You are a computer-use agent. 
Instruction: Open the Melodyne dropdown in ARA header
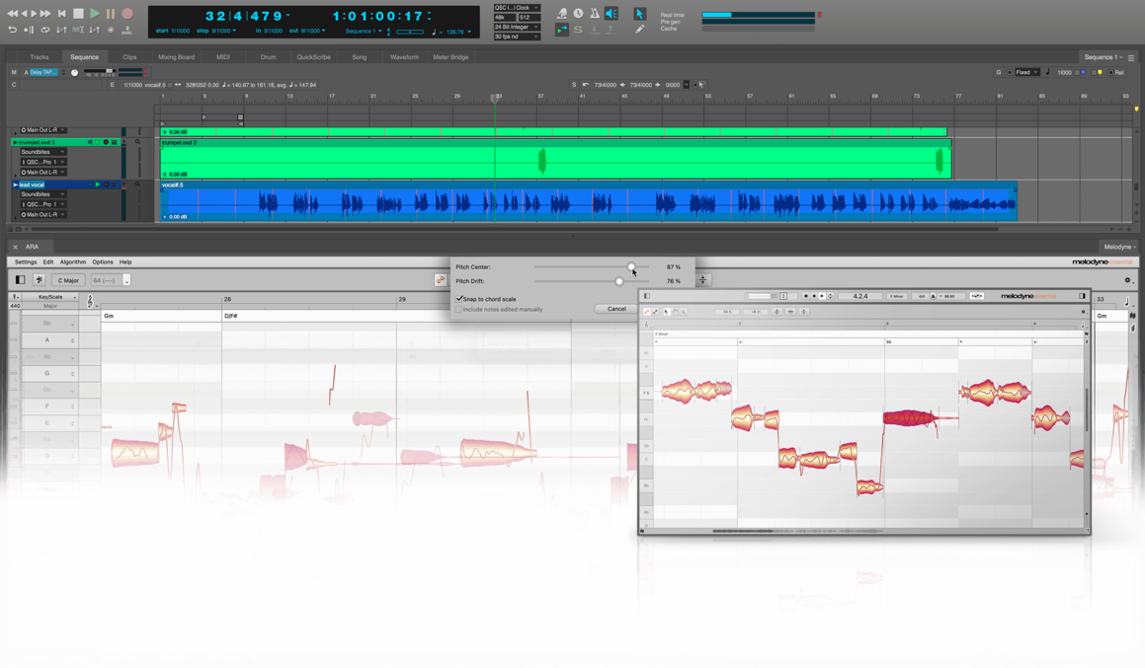pyautogui.click(x=1118, y=247)
